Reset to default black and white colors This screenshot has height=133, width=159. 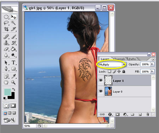click(x=5, y=98)
